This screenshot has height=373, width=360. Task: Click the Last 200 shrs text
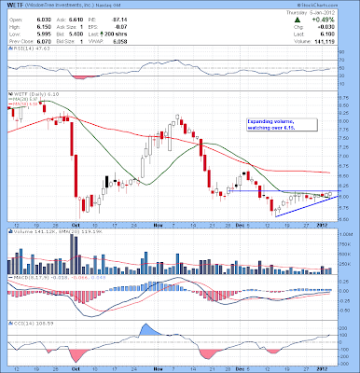pyautogui.click(x=108, y=35)
